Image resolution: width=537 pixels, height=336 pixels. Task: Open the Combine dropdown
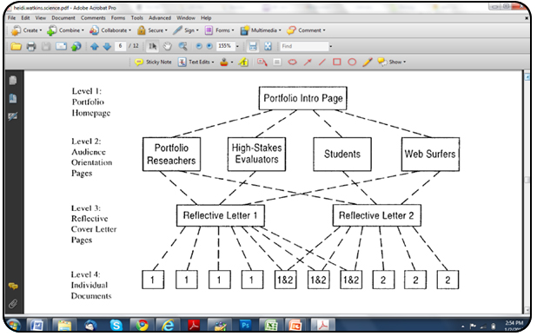coord(65,30)
